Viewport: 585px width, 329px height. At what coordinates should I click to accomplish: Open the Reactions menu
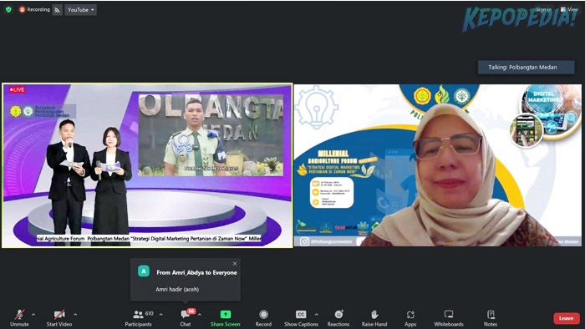[x=338, y=318]
